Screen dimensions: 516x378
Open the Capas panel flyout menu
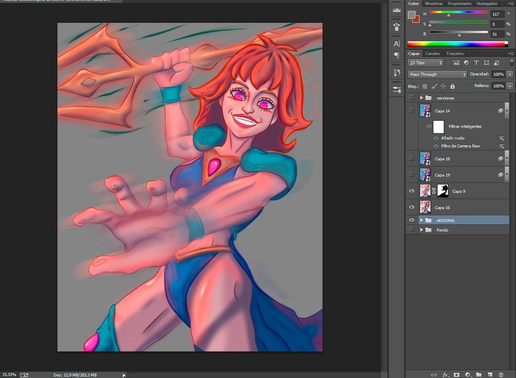511,53
